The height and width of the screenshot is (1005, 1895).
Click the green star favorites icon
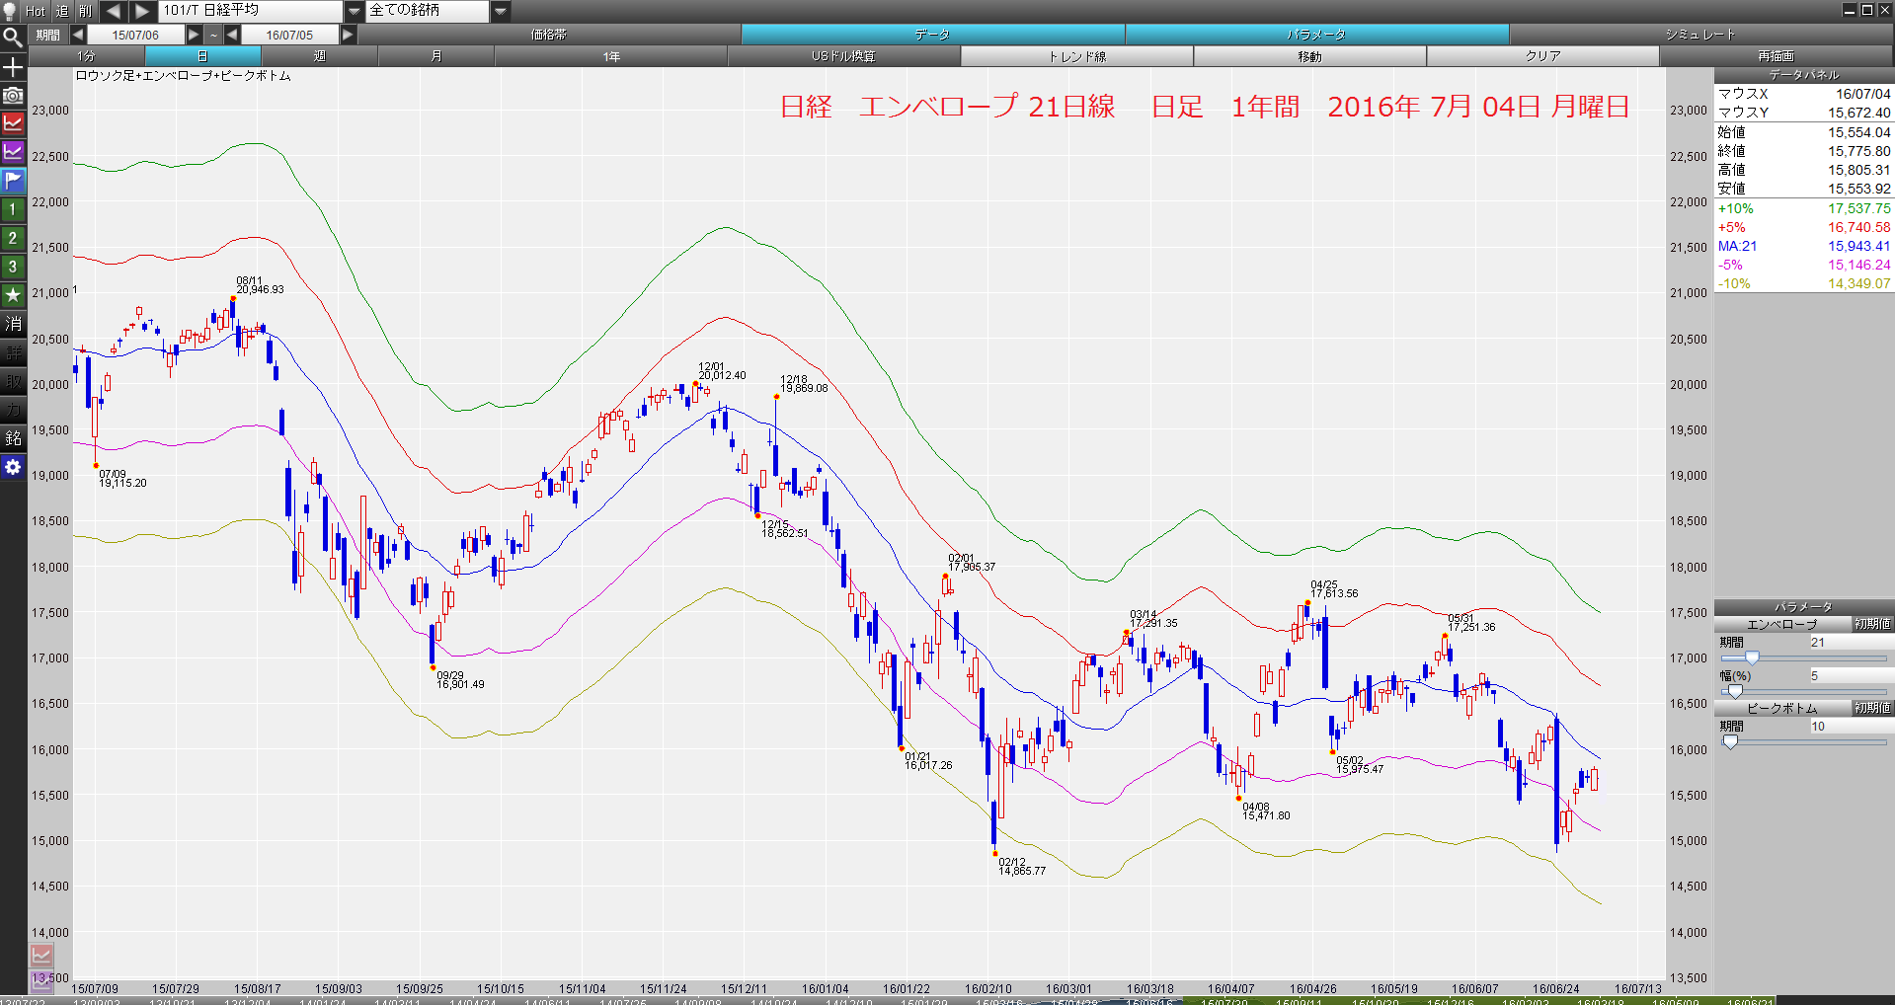coord(13,295)
